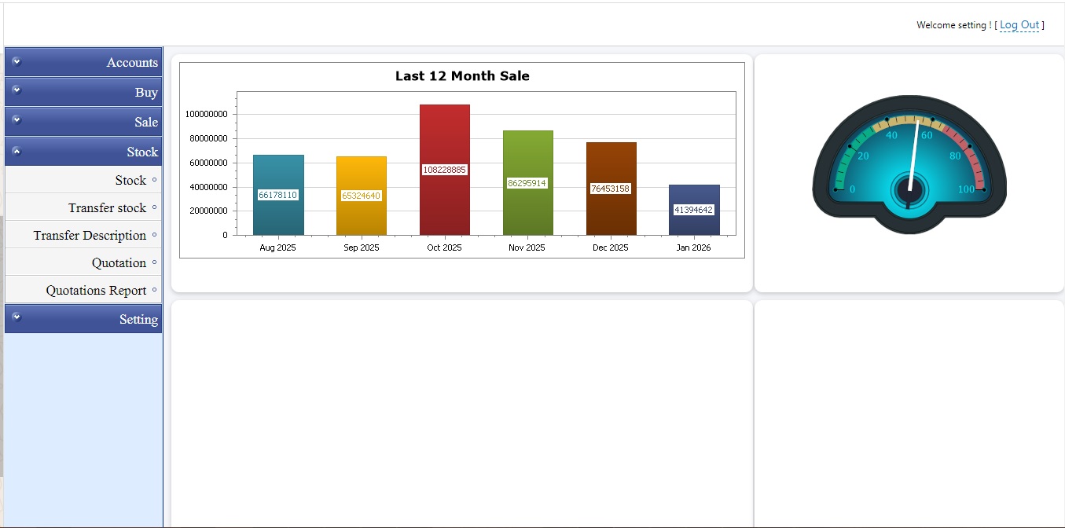Expand the Sale section arrow icon

pyautogui.click(x=17, y=121)
